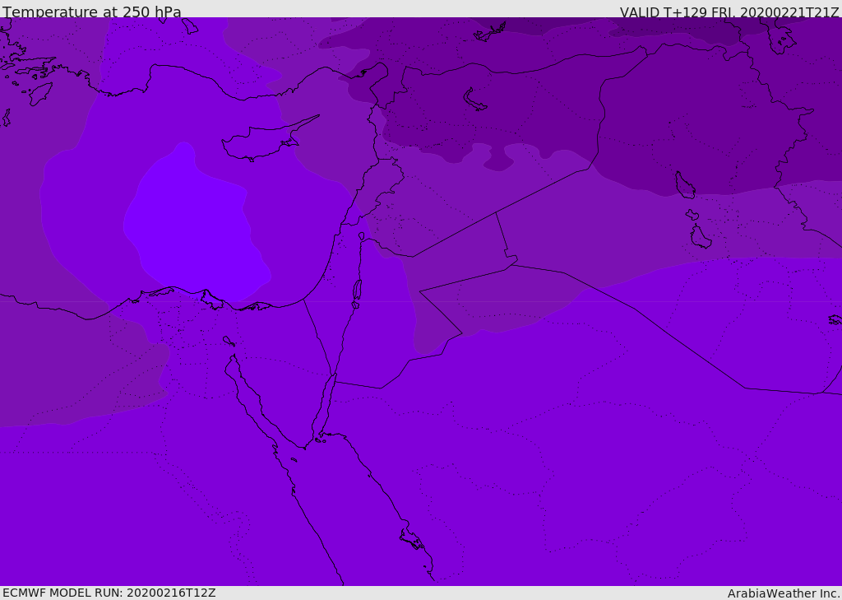Click the islands off the Red Sea's eastern coast
The image size is (842, 600).
tap(411, 539)
